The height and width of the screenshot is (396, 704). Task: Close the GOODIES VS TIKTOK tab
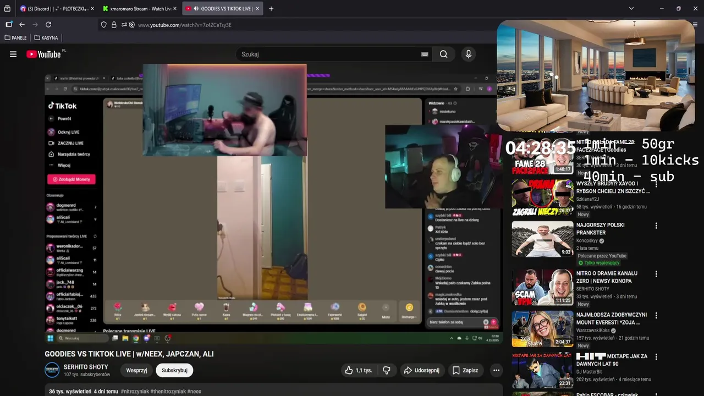[257, 9]
